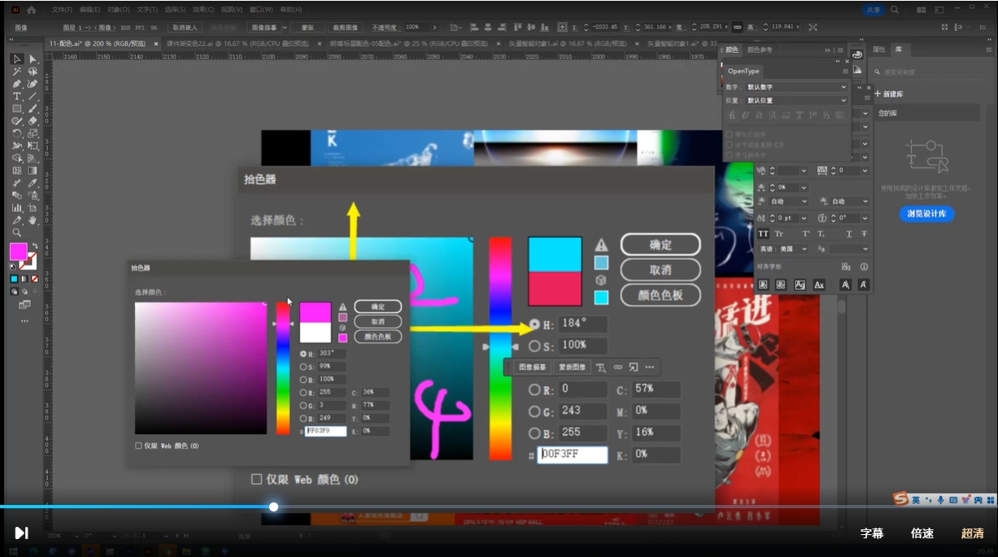
Task: Switch to the Hand tool
Action: [x=33, y=220]
